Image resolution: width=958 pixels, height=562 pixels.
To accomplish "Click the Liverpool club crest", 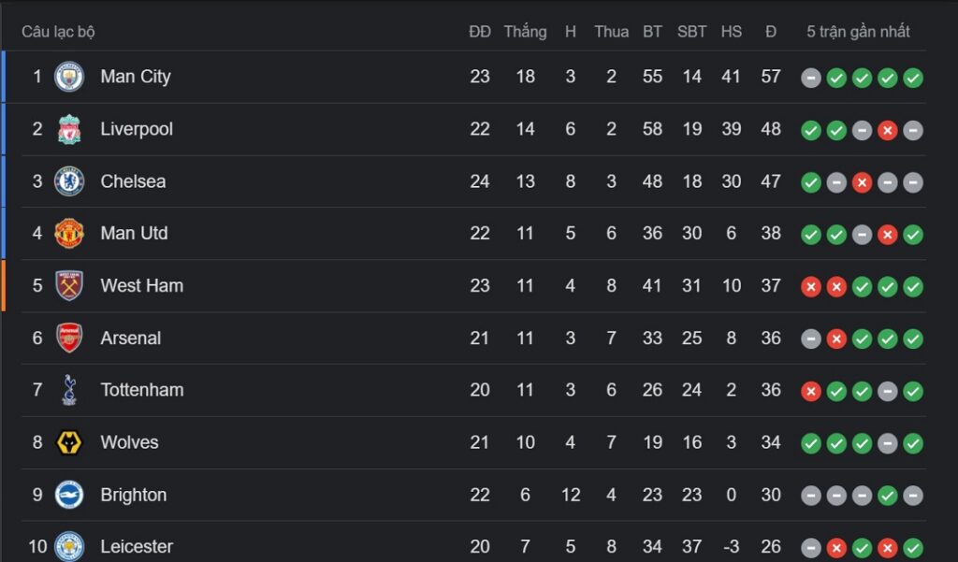I will coord(69,129).
